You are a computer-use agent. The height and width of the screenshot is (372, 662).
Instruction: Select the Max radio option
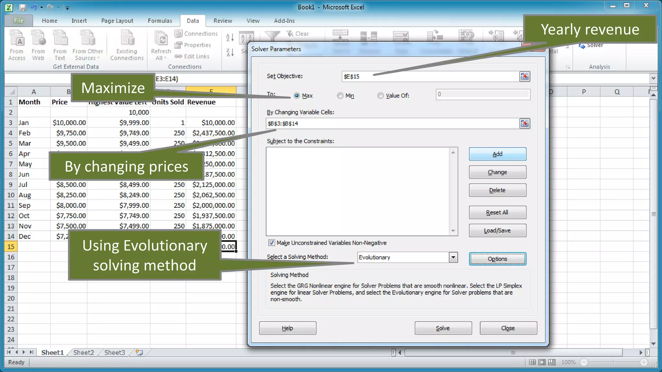[297, 96]
